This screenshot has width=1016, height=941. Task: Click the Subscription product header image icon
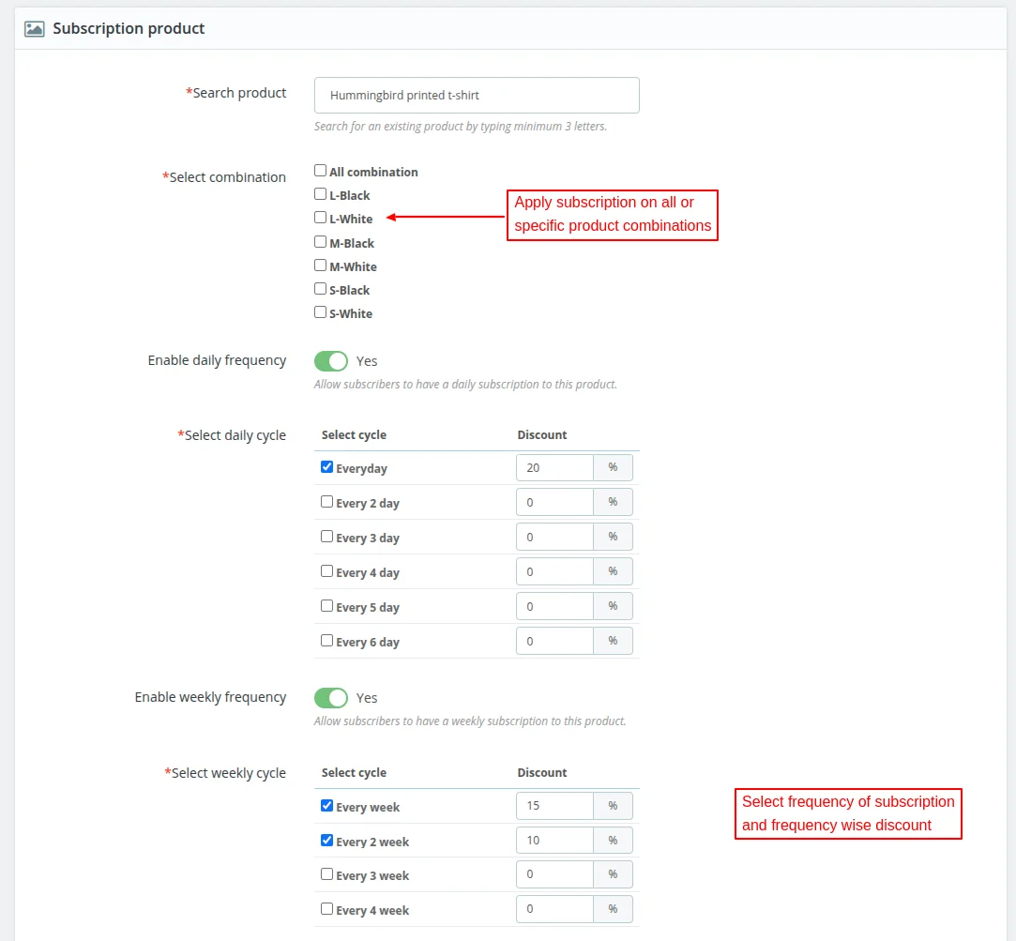tap(34, 29)
